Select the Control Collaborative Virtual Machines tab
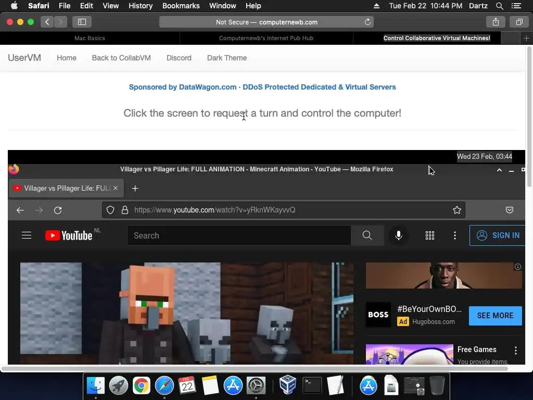 pos(437,38)
